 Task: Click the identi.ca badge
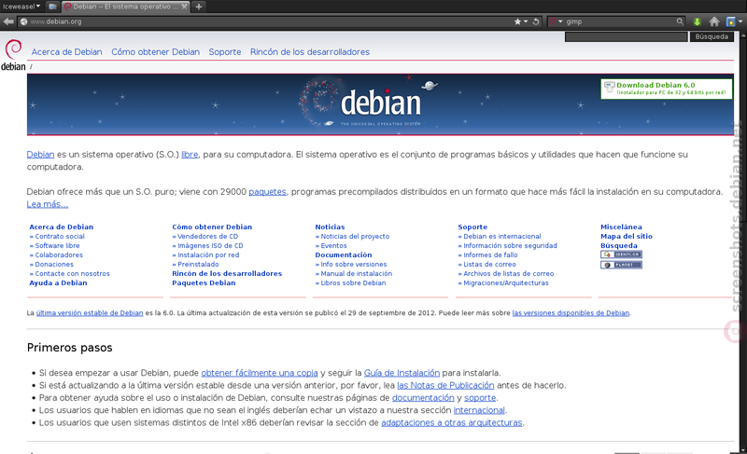tap(621, 255)
